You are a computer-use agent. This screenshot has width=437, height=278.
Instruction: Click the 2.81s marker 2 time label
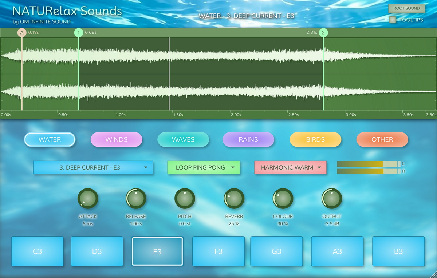[312, 32]
